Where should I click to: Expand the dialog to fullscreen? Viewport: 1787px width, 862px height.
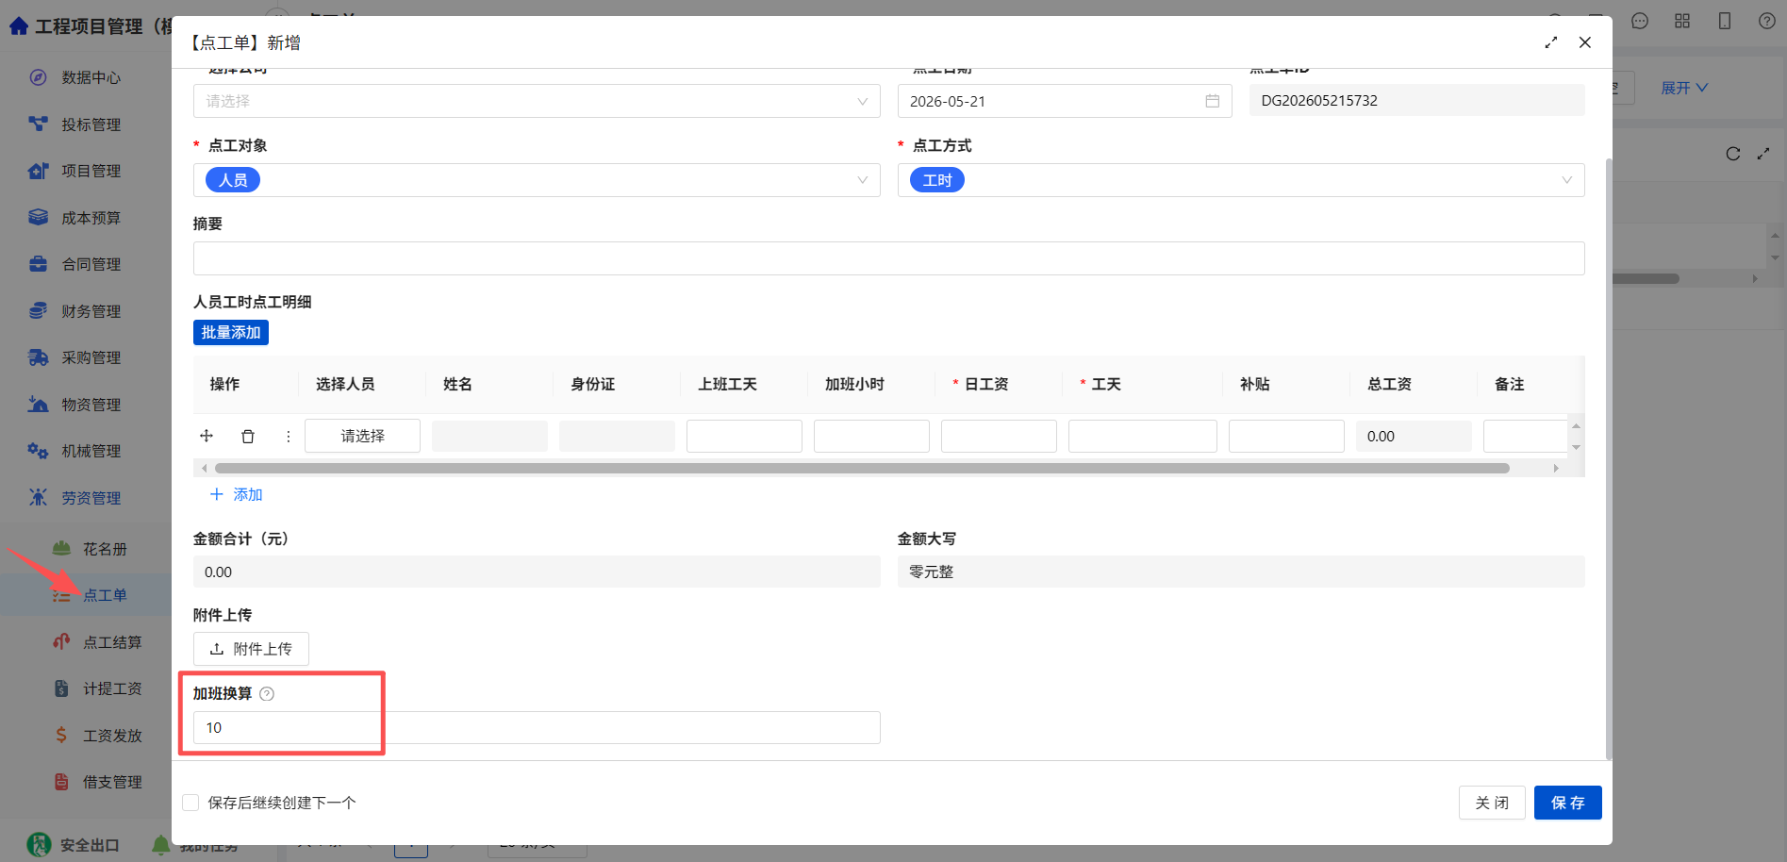pos(1551,42)
